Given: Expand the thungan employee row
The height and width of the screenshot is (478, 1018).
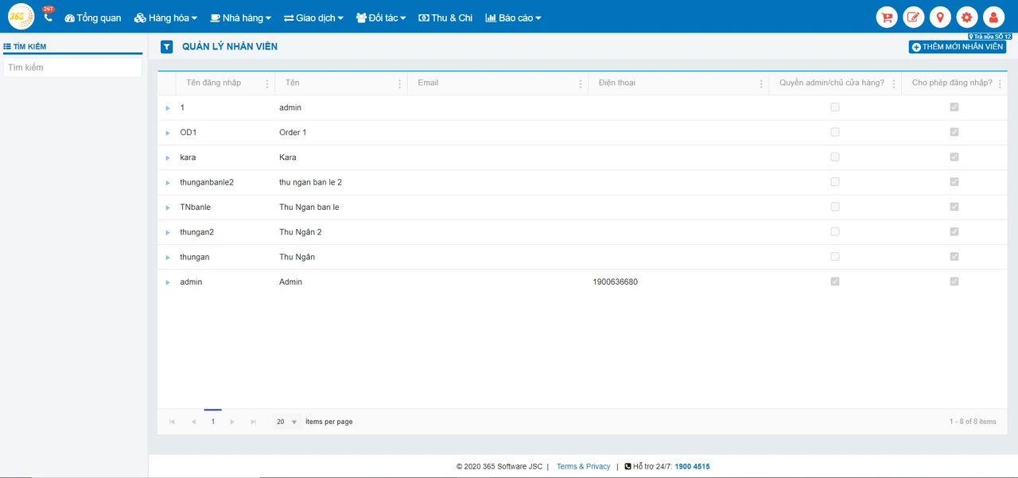Looking at the screenshot, I should tap(168, 258).
